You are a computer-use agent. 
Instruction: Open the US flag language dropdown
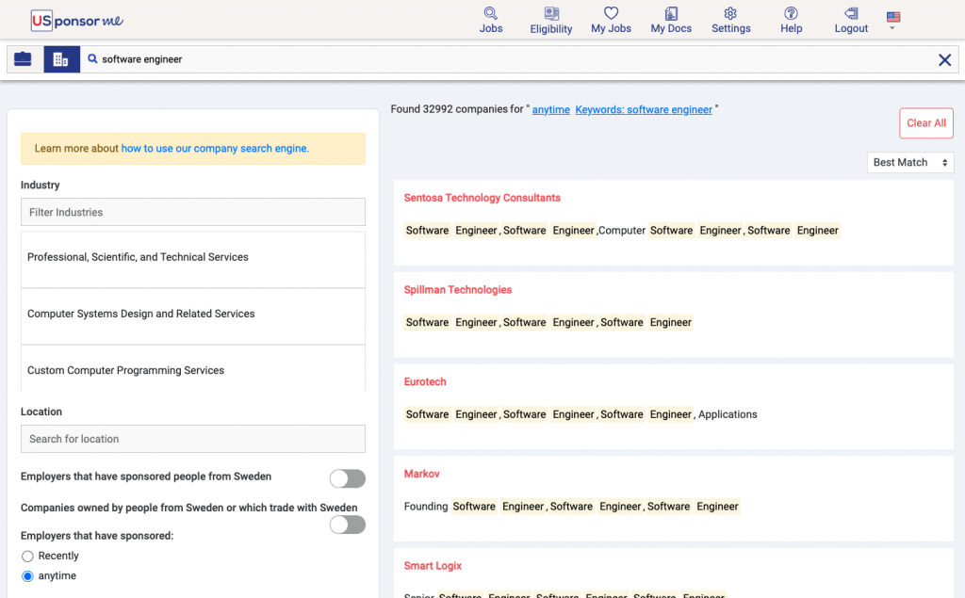click(x=892, y=19)
